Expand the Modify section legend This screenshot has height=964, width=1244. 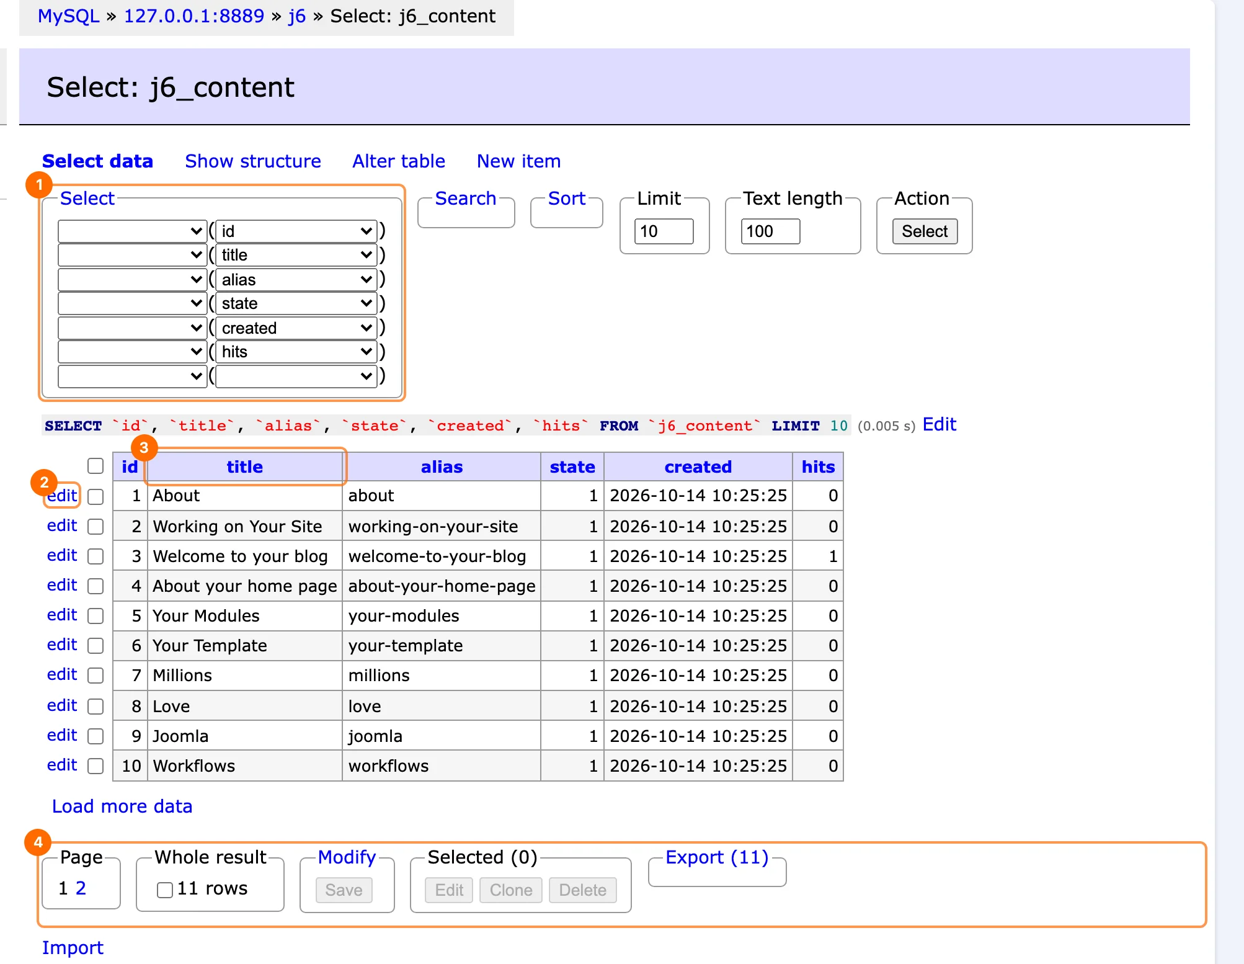click(x=347, y=857)
